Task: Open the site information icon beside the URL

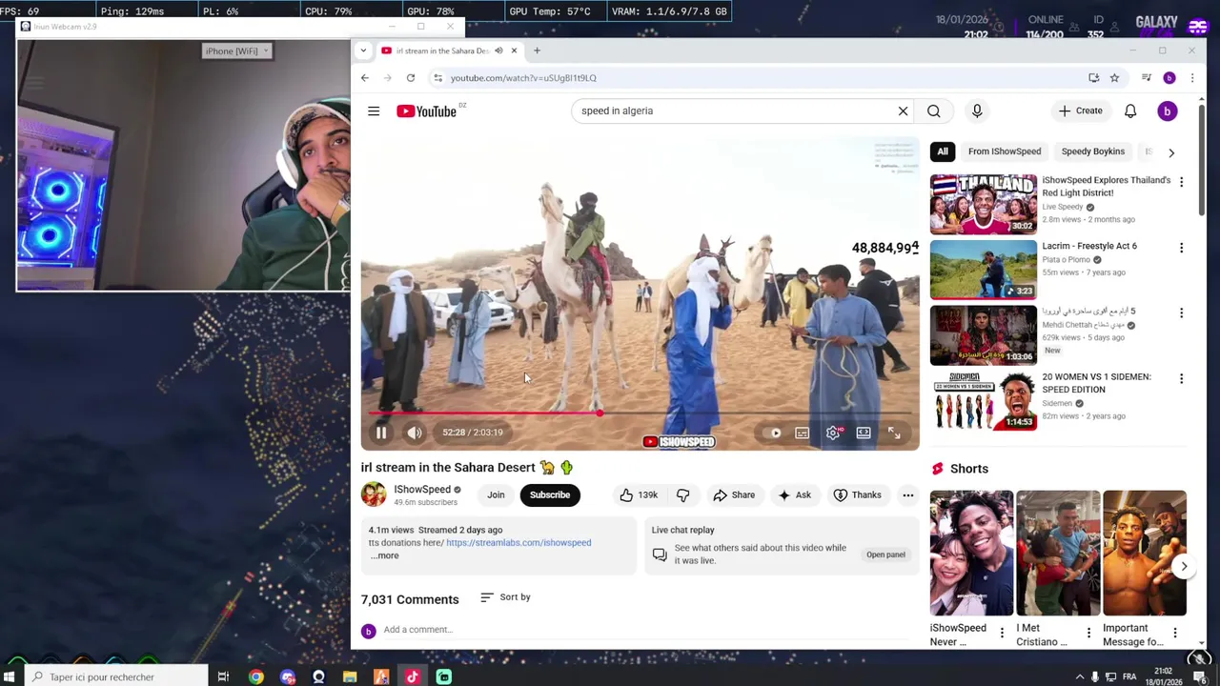Action: pos(437,78)
